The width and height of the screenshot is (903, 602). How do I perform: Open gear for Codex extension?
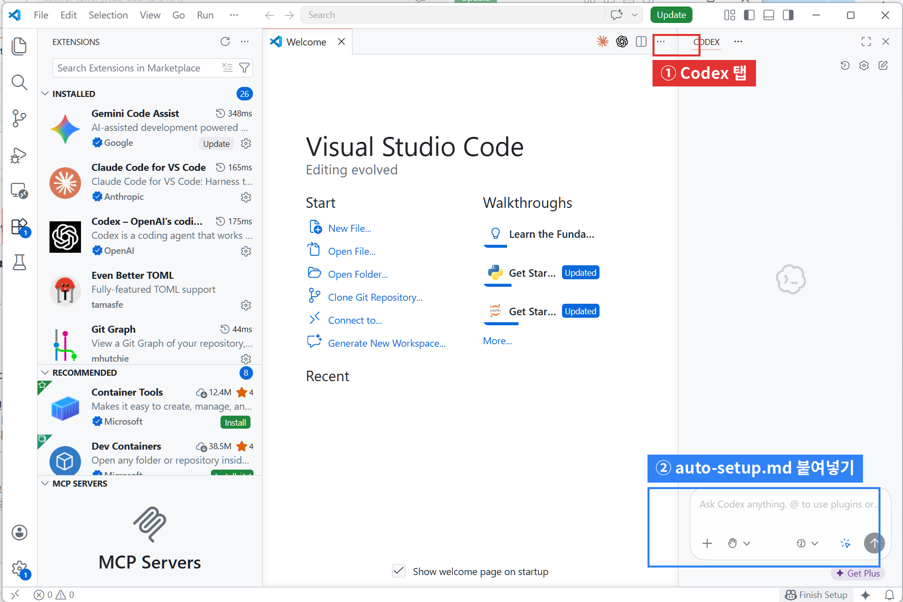(x=245, y=251)
